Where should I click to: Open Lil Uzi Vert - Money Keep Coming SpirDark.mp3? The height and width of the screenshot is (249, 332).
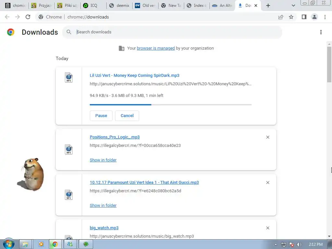point(135,75)
